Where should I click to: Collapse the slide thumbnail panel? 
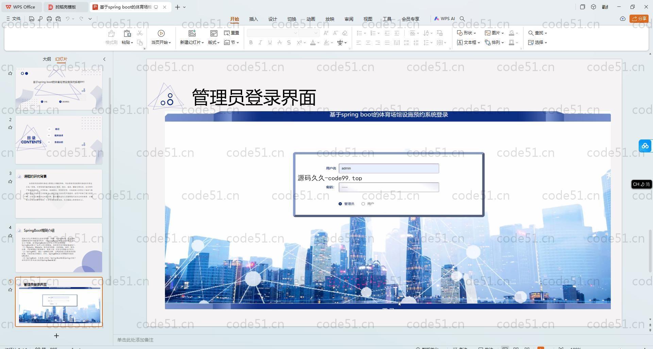click(104, 59)
